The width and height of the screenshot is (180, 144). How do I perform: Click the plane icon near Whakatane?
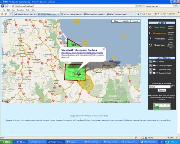(111, 61)
